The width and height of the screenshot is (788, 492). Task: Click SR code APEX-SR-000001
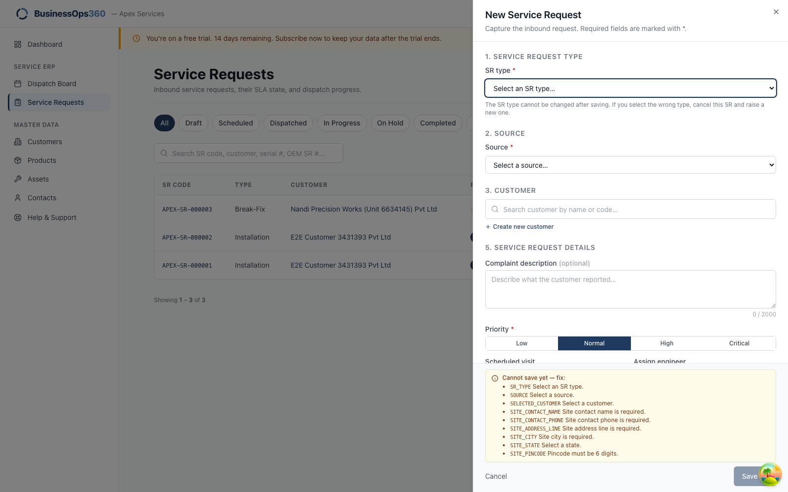pos(187,266)
